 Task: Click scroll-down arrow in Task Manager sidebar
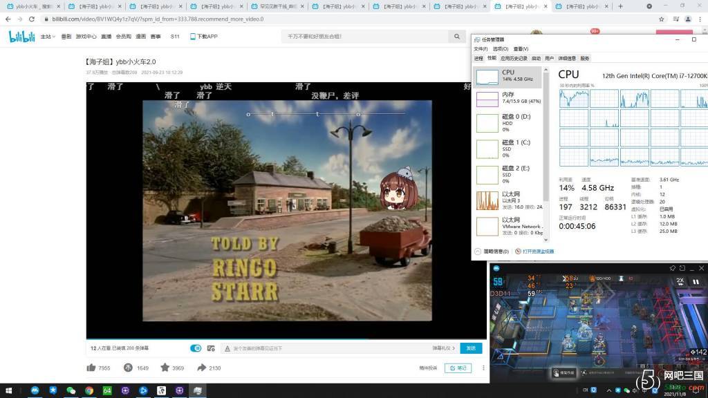546,240
